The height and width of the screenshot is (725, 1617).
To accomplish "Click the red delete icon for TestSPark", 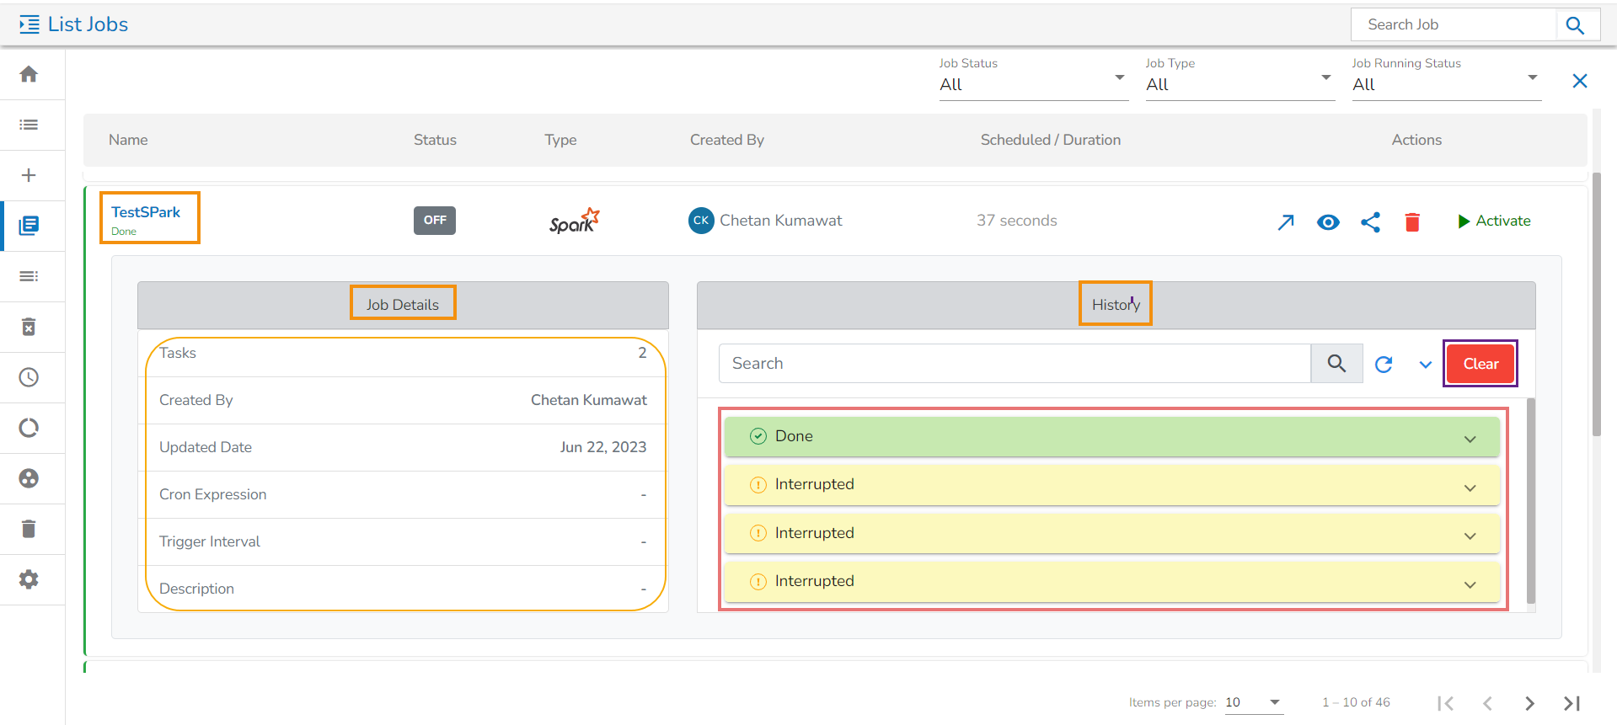I will click(1412, 221).
